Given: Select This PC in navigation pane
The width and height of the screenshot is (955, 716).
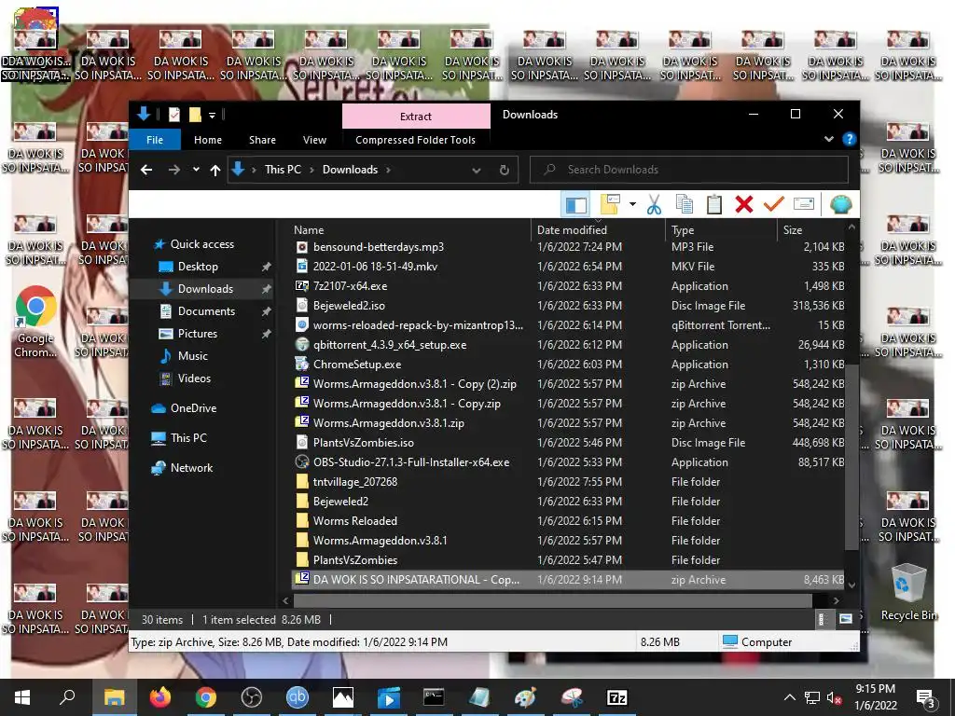Looking at the screenshot, I should click(188, 438).
